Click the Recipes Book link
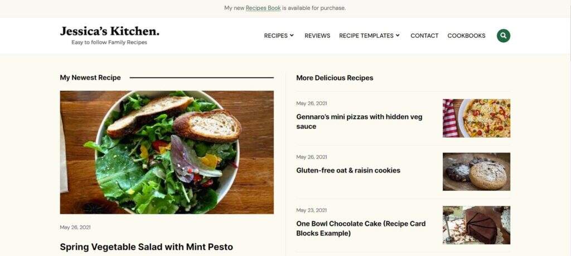571x256 pixels. (x=263, y=8)
